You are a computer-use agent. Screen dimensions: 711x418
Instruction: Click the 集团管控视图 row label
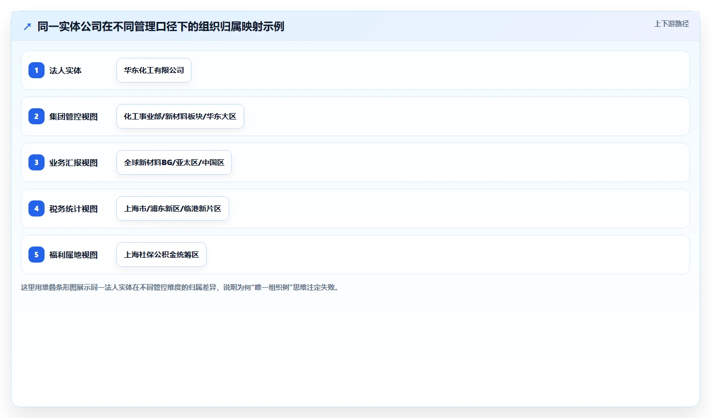point(74,116)
